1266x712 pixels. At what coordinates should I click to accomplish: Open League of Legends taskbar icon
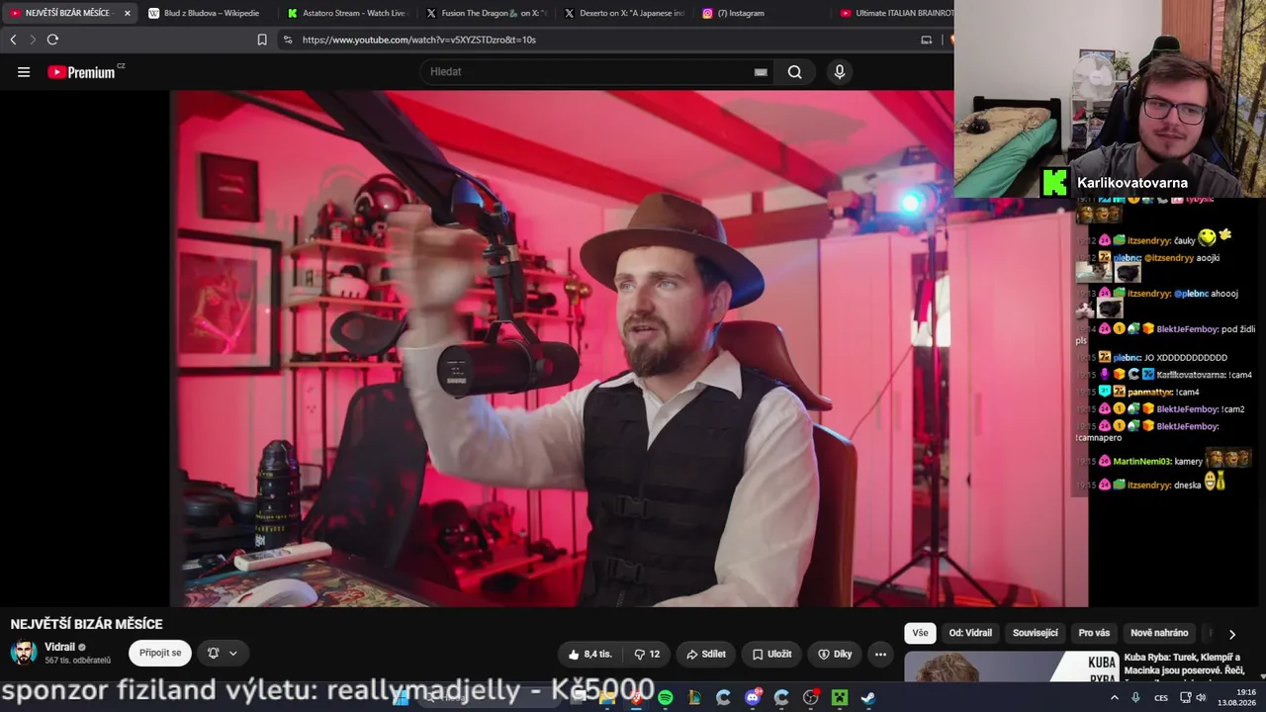694,698
